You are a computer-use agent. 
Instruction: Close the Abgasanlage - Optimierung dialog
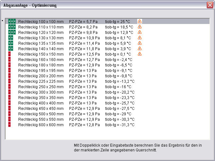[210, 5]
